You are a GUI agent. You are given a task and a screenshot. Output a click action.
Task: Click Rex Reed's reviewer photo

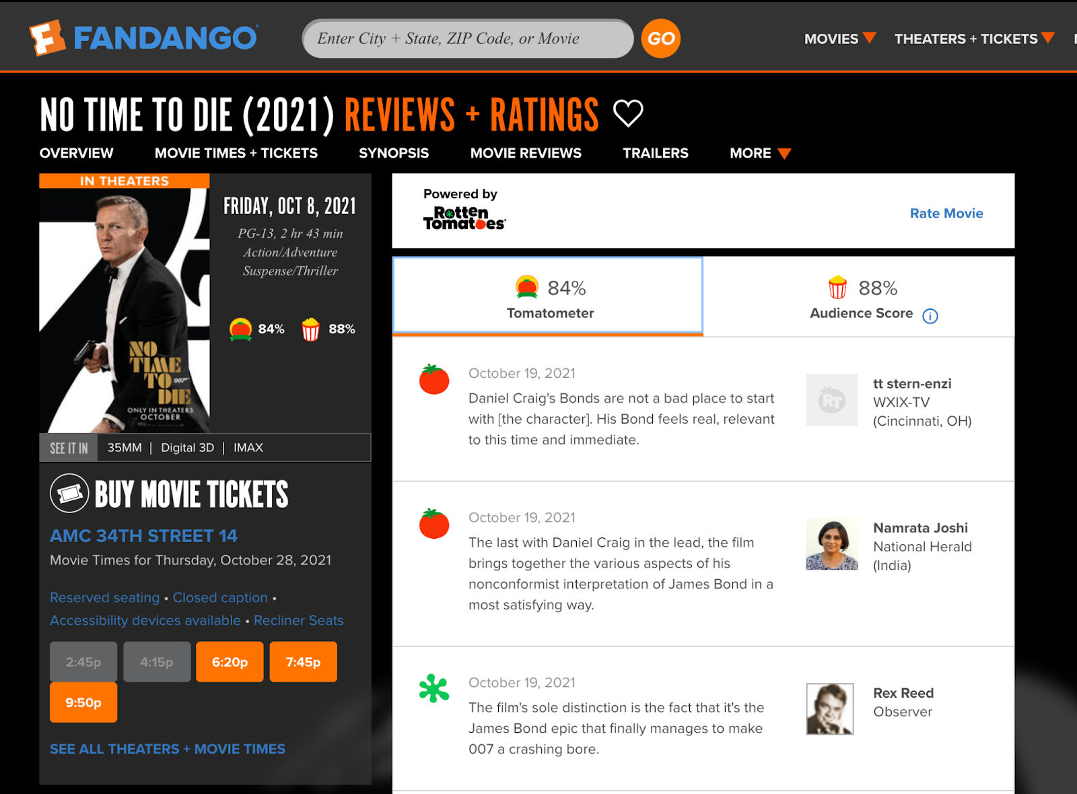pyautogui.click(x=830, y=709)
